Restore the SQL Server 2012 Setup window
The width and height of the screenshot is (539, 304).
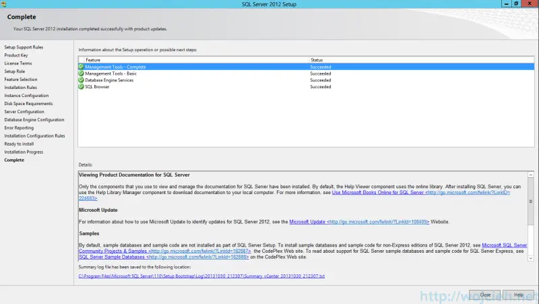click(x=516, y=3)
